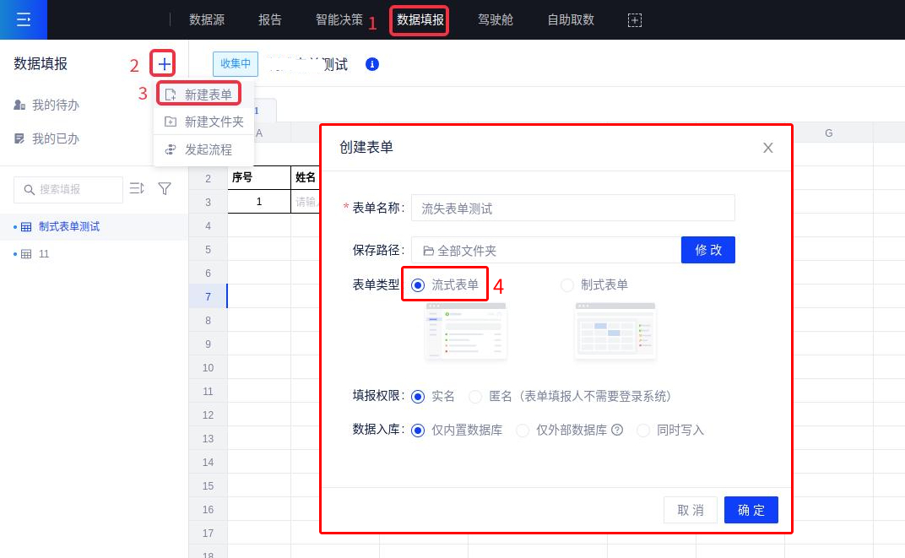Select the 制式表单 radio button

tap(567, 285)
